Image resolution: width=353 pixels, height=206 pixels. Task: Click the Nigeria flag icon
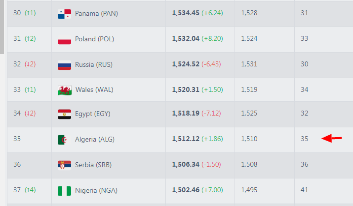pos(65,190)
